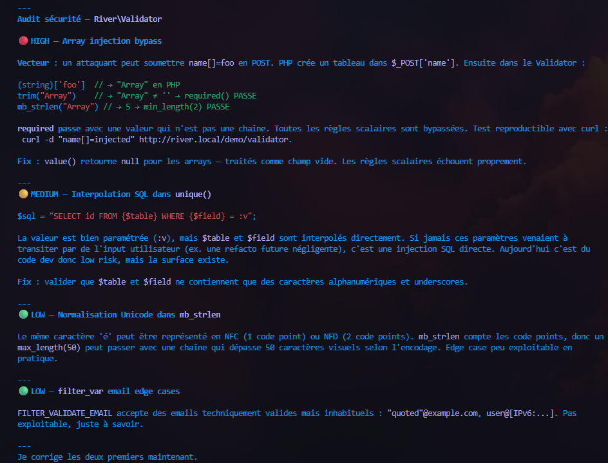
Task: Click the (string)['foo'] code line
Action: coord(51,85)
